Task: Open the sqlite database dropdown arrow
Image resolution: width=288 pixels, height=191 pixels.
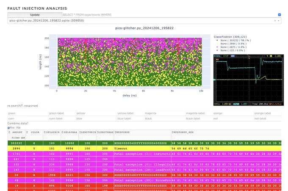Action: click(x=279, y=21)
